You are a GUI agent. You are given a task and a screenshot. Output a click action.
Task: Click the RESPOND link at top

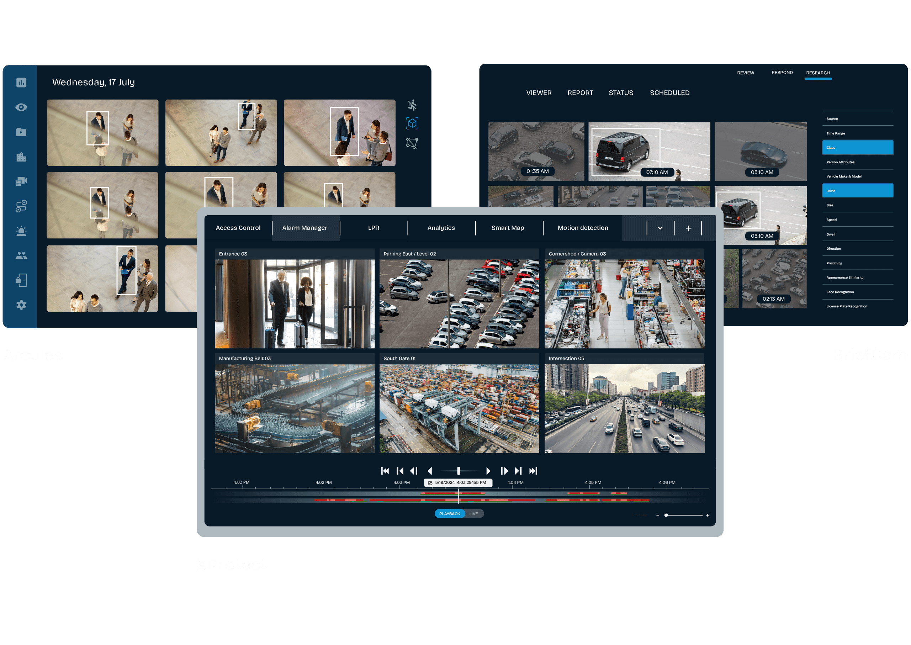pyautogui.click(x=782, y=73)
